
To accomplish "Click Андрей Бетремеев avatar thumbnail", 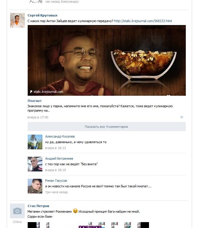I will tap(35, 164).
